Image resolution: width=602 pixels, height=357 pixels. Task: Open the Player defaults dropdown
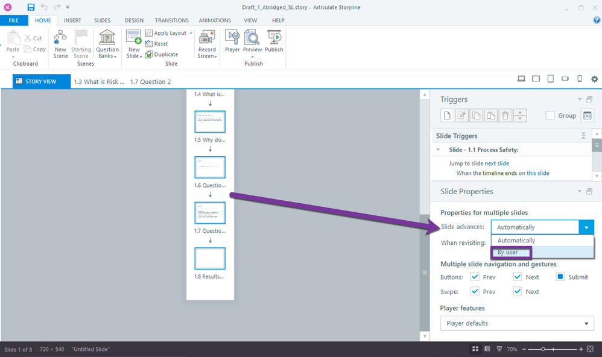coord(517,323)
